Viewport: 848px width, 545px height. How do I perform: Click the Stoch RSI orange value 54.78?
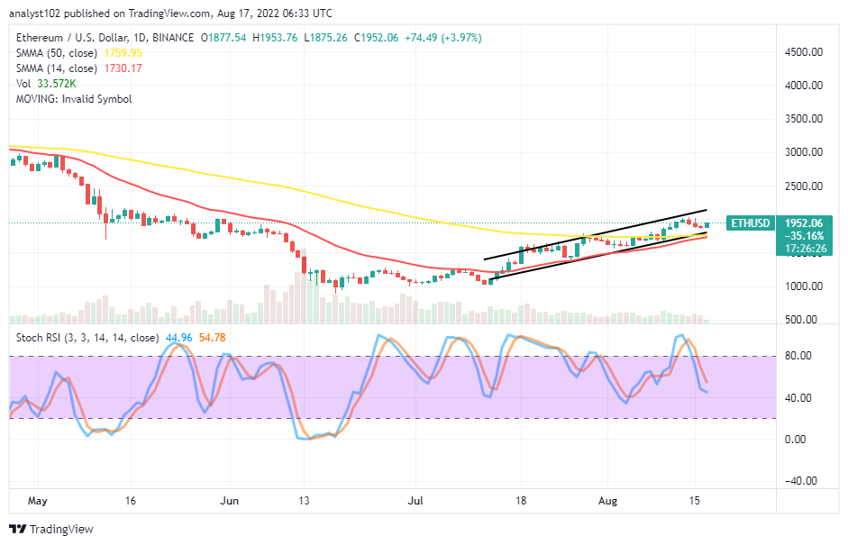[x=212, y=338]
